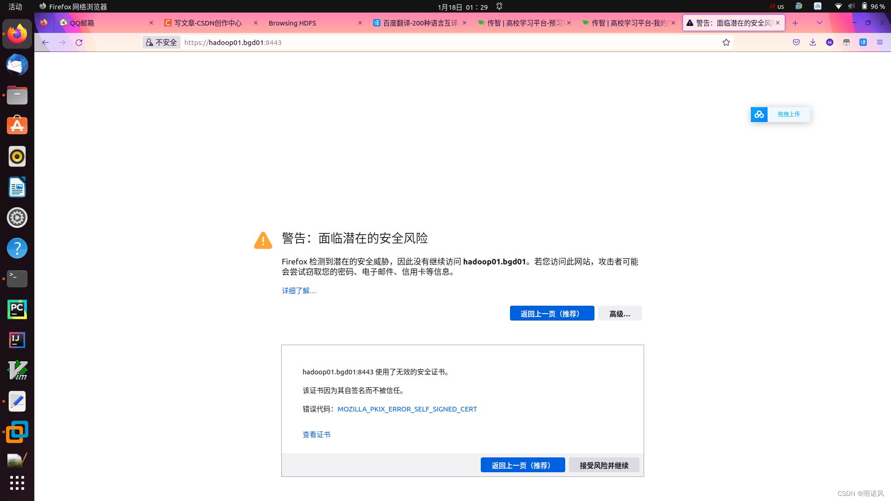
Task: Click the 不安全 site security indicator
Action: (x=161, y=43)
